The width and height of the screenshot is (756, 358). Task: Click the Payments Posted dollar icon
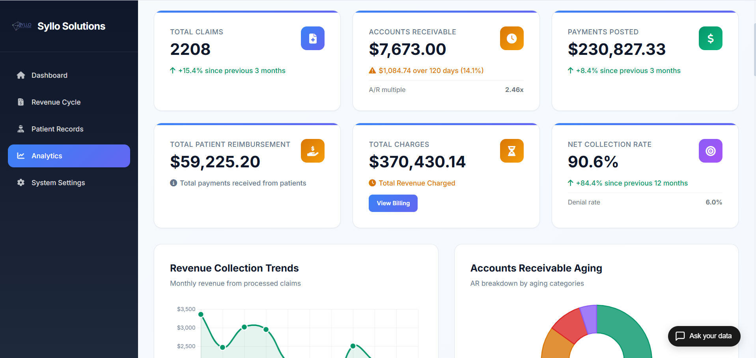point(711,38)
